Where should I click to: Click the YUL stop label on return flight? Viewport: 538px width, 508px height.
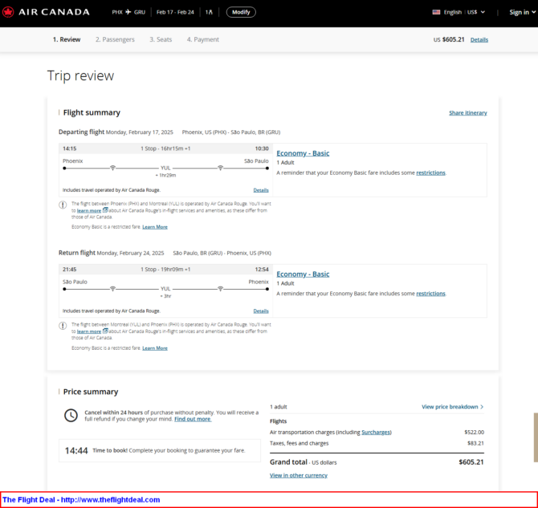(x=165, y=288)
